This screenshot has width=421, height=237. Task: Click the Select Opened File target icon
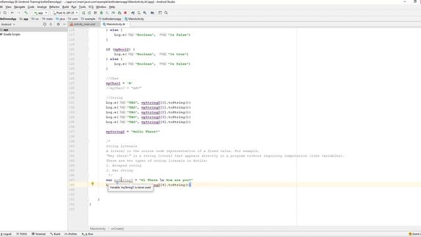point(45,24)
